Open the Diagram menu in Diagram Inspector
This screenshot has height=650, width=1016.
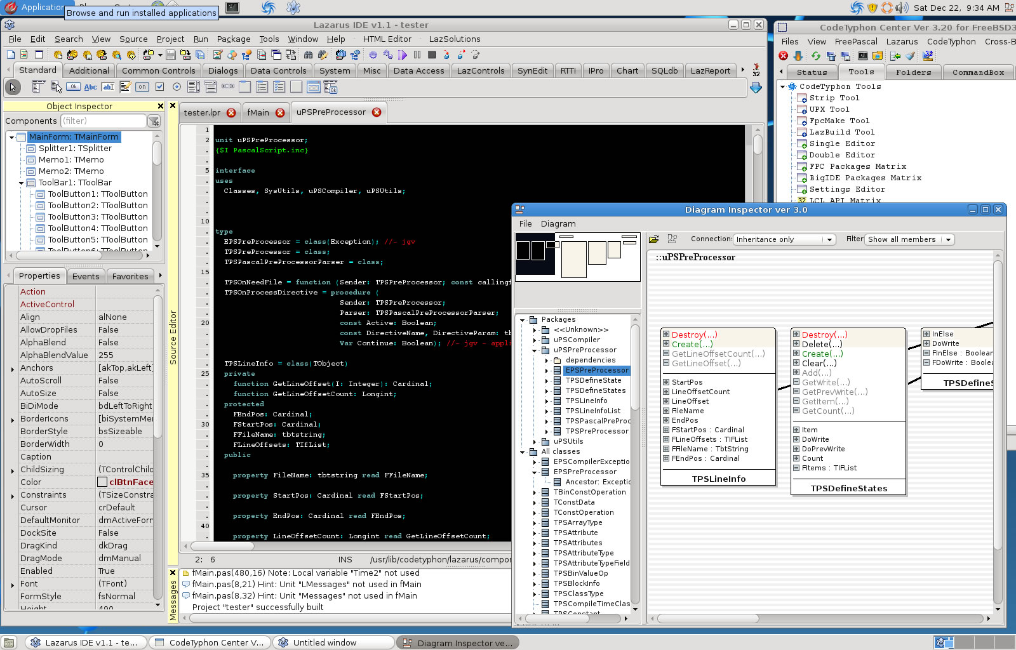(558, 224)
